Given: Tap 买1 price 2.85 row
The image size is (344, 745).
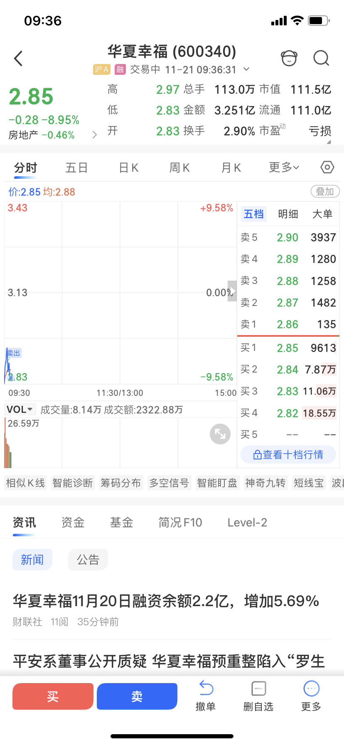Looking at the screenshot, I should (x=288, y=348).
